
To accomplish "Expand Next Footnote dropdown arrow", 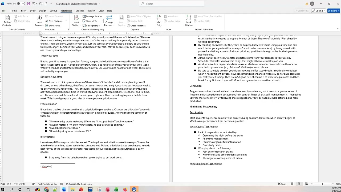I will [66, 21].
